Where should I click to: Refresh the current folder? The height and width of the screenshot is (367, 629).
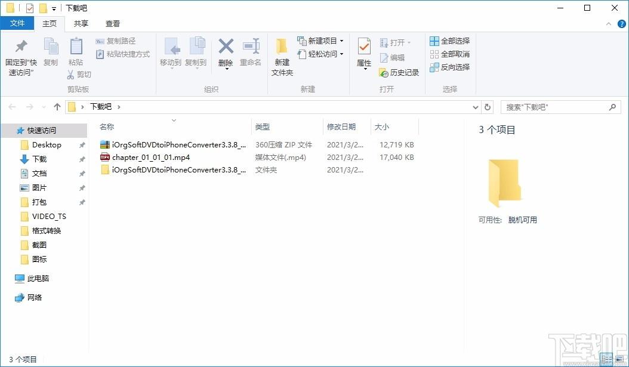click(488, 107)
